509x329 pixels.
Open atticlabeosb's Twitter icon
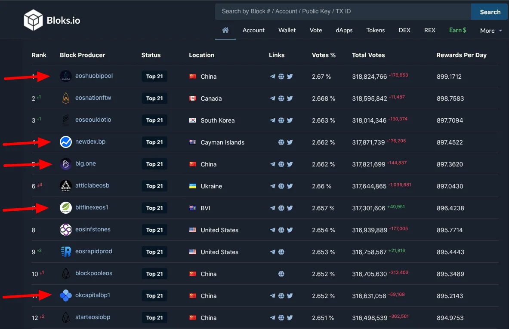[x=290, y=186]
